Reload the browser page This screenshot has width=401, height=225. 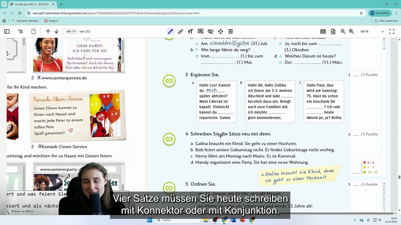click(20, 13)
